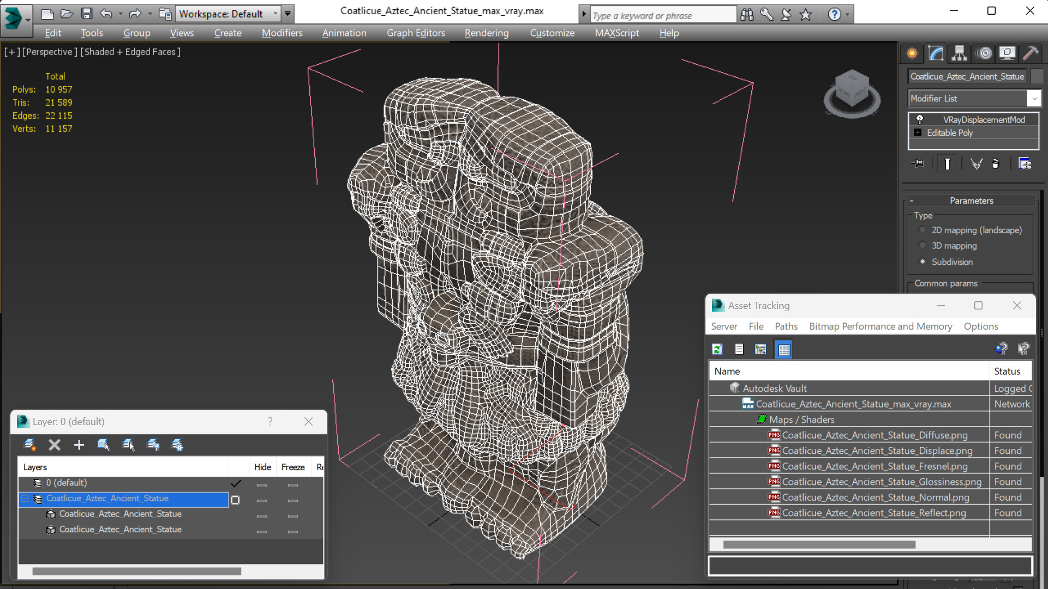Image resolution: width=1048 pixels, height=589 pixels.
Task: Open the Create command panel tab
Action: point(912,53)
